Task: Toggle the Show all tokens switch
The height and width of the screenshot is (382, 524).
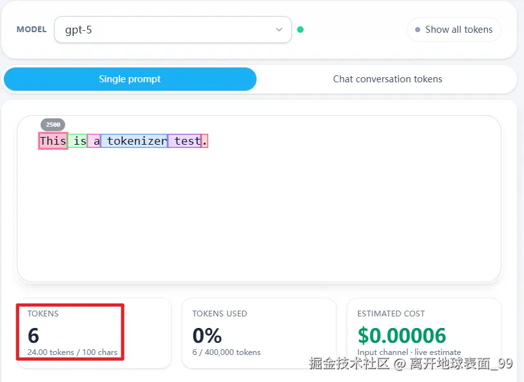Action: (x=454, y=30)
